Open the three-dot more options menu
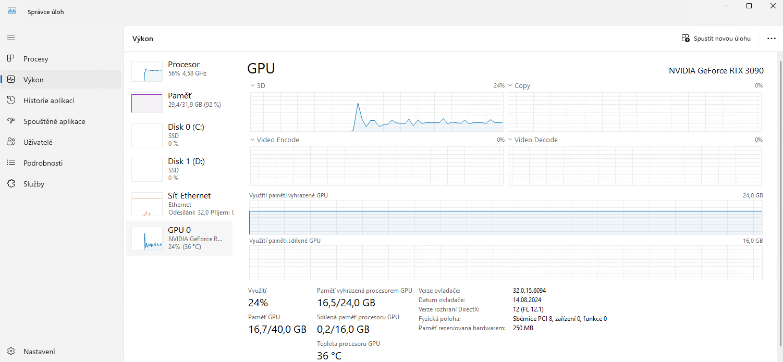Viewport: 783px width, 362px height. [772, 38]
